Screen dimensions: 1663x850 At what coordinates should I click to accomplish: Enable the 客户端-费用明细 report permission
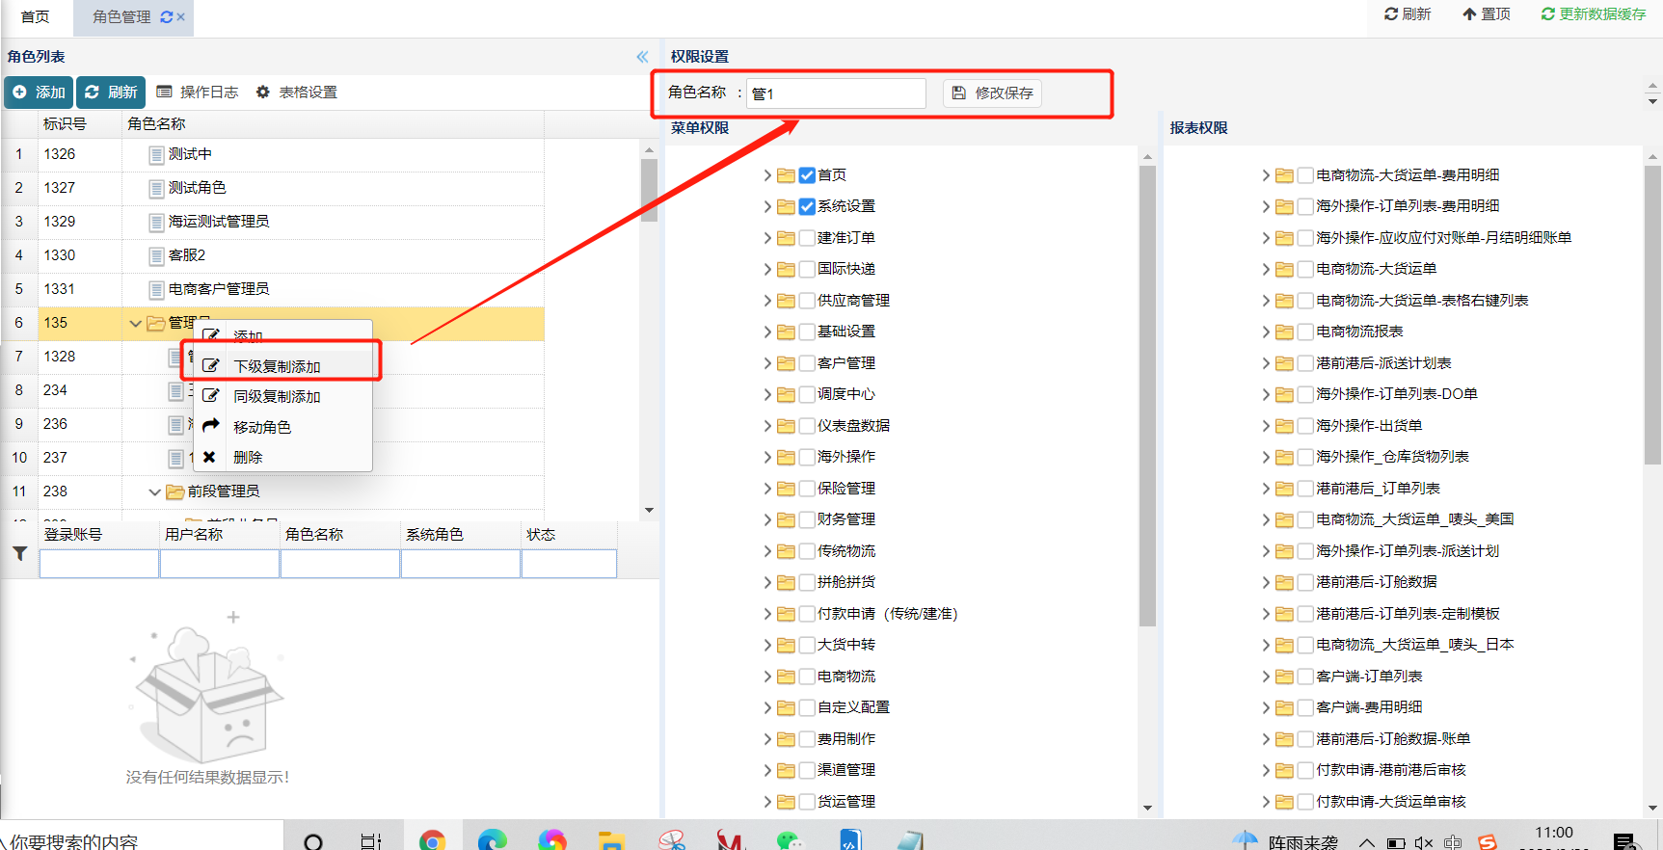pos(1305,707)
